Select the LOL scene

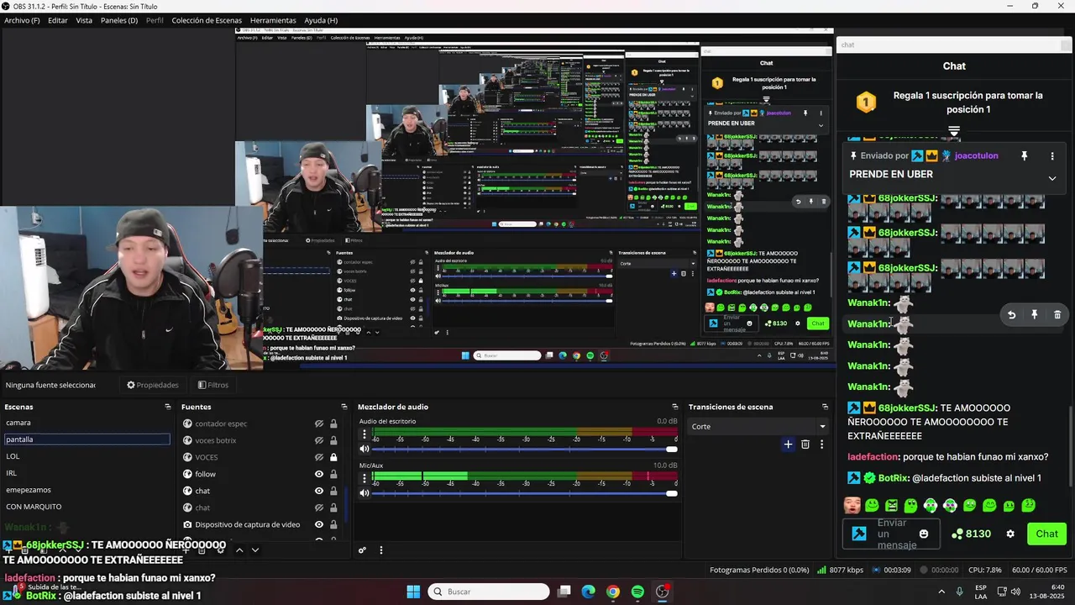point(87,456)
